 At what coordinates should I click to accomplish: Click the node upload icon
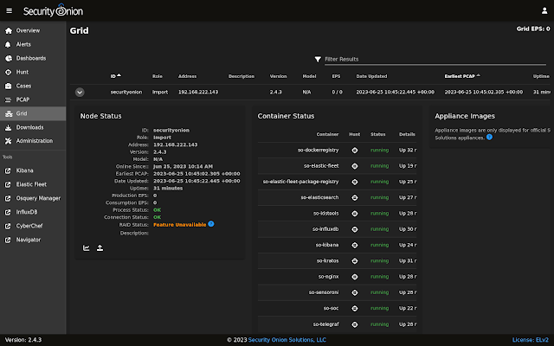click(100, 248)
